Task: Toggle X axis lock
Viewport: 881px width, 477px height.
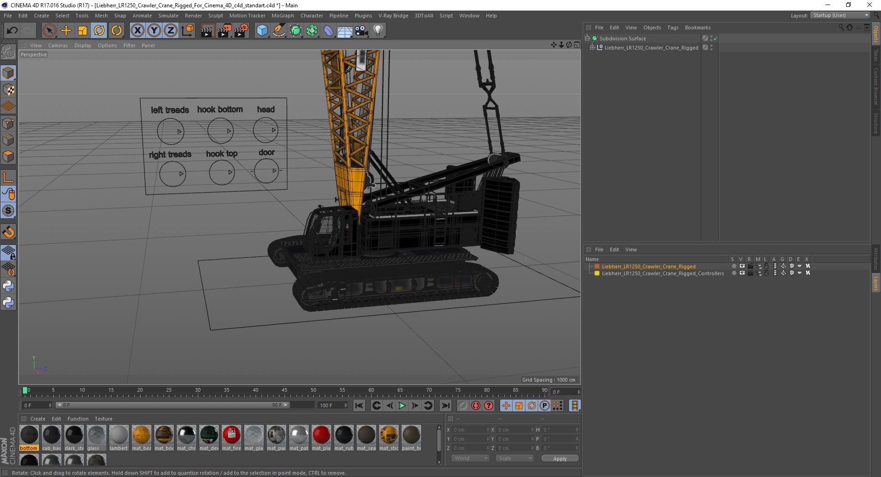Action: click(x=137, y=30)
